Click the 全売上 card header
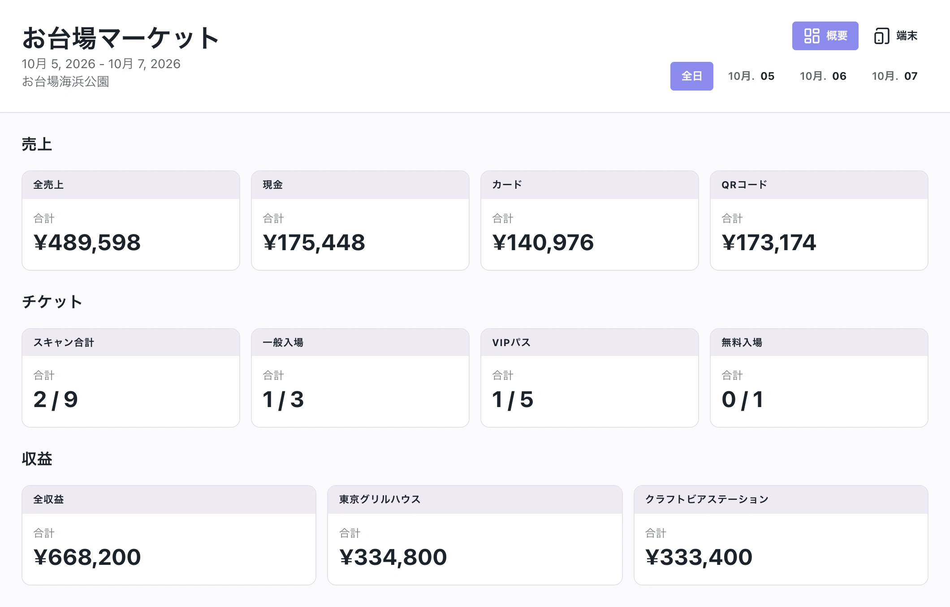This screenshot has width=950, height=607. coord(131,185)
